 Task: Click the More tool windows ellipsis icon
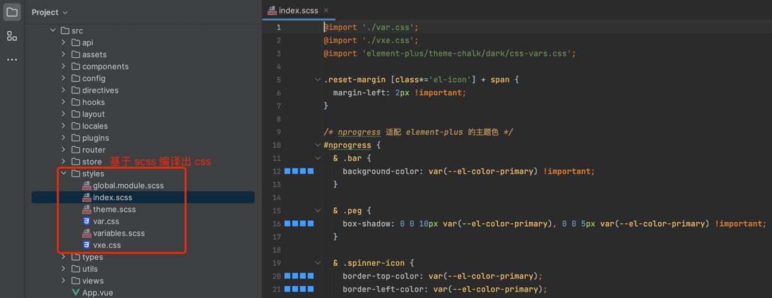(12, 60)
